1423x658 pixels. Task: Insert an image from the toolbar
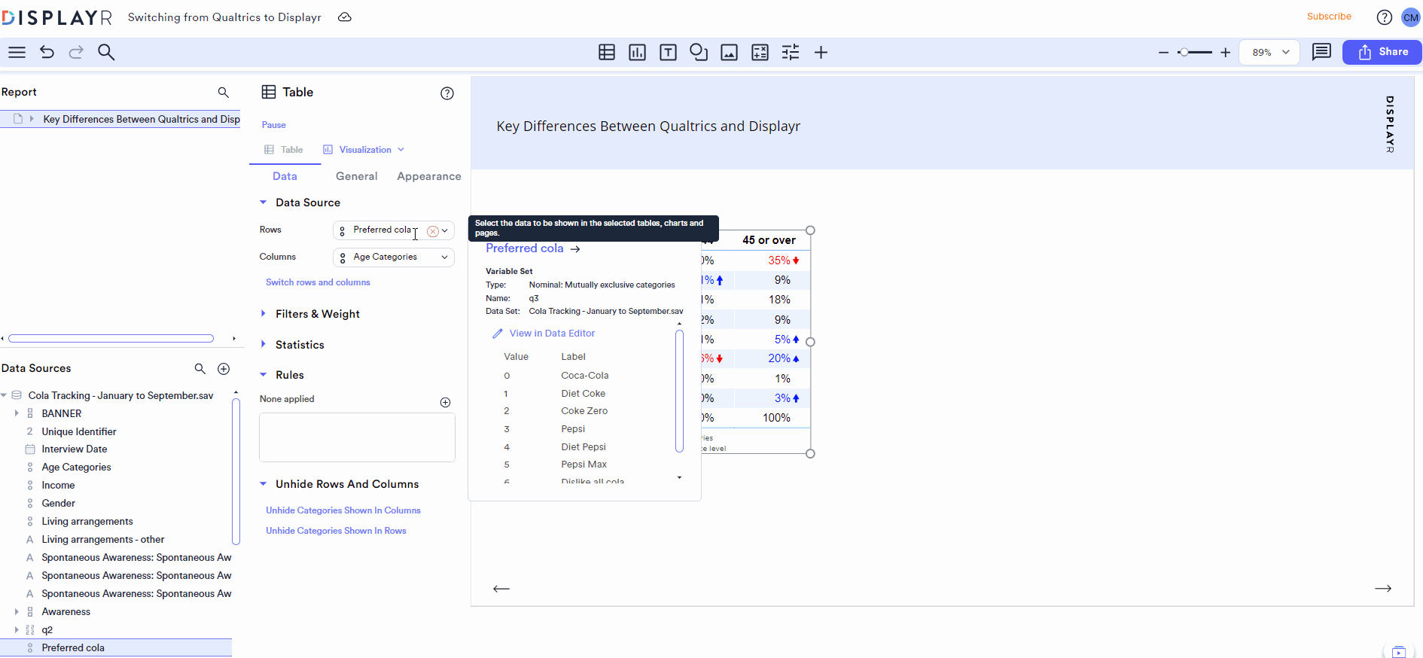click(730, 52)
